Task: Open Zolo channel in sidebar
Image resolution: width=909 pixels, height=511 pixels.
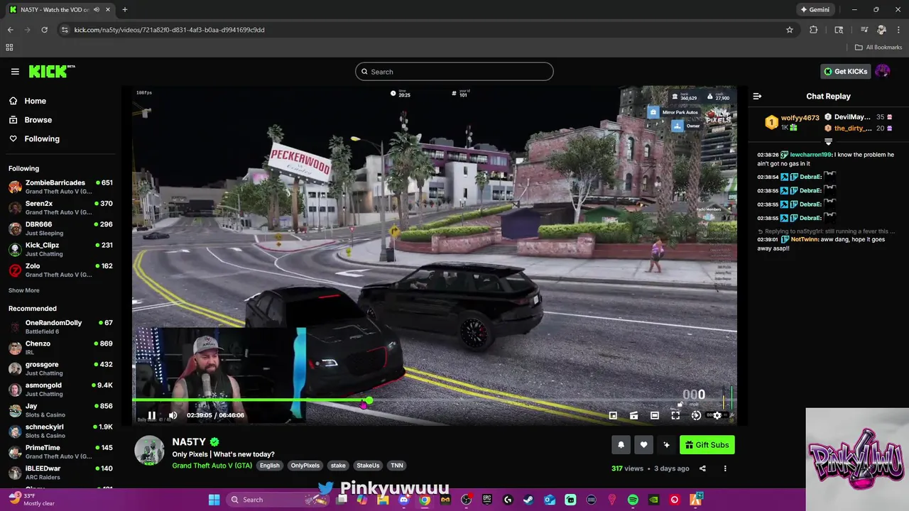Action: [60, 270]
